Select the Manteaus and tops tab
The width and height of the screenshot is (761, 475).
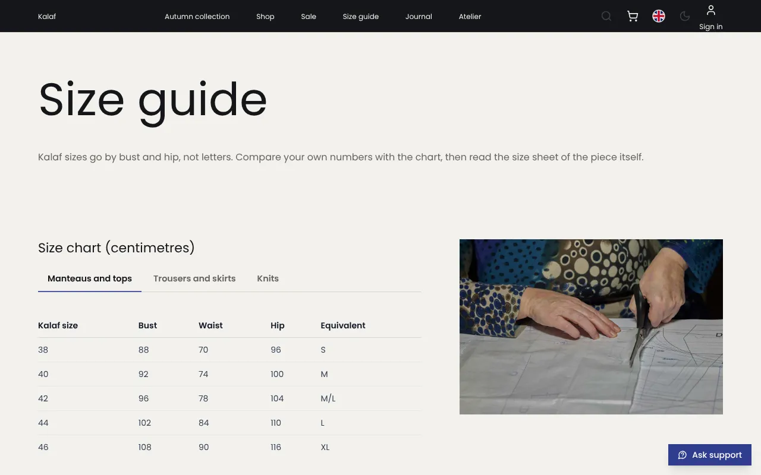click(x=90, y=278)
